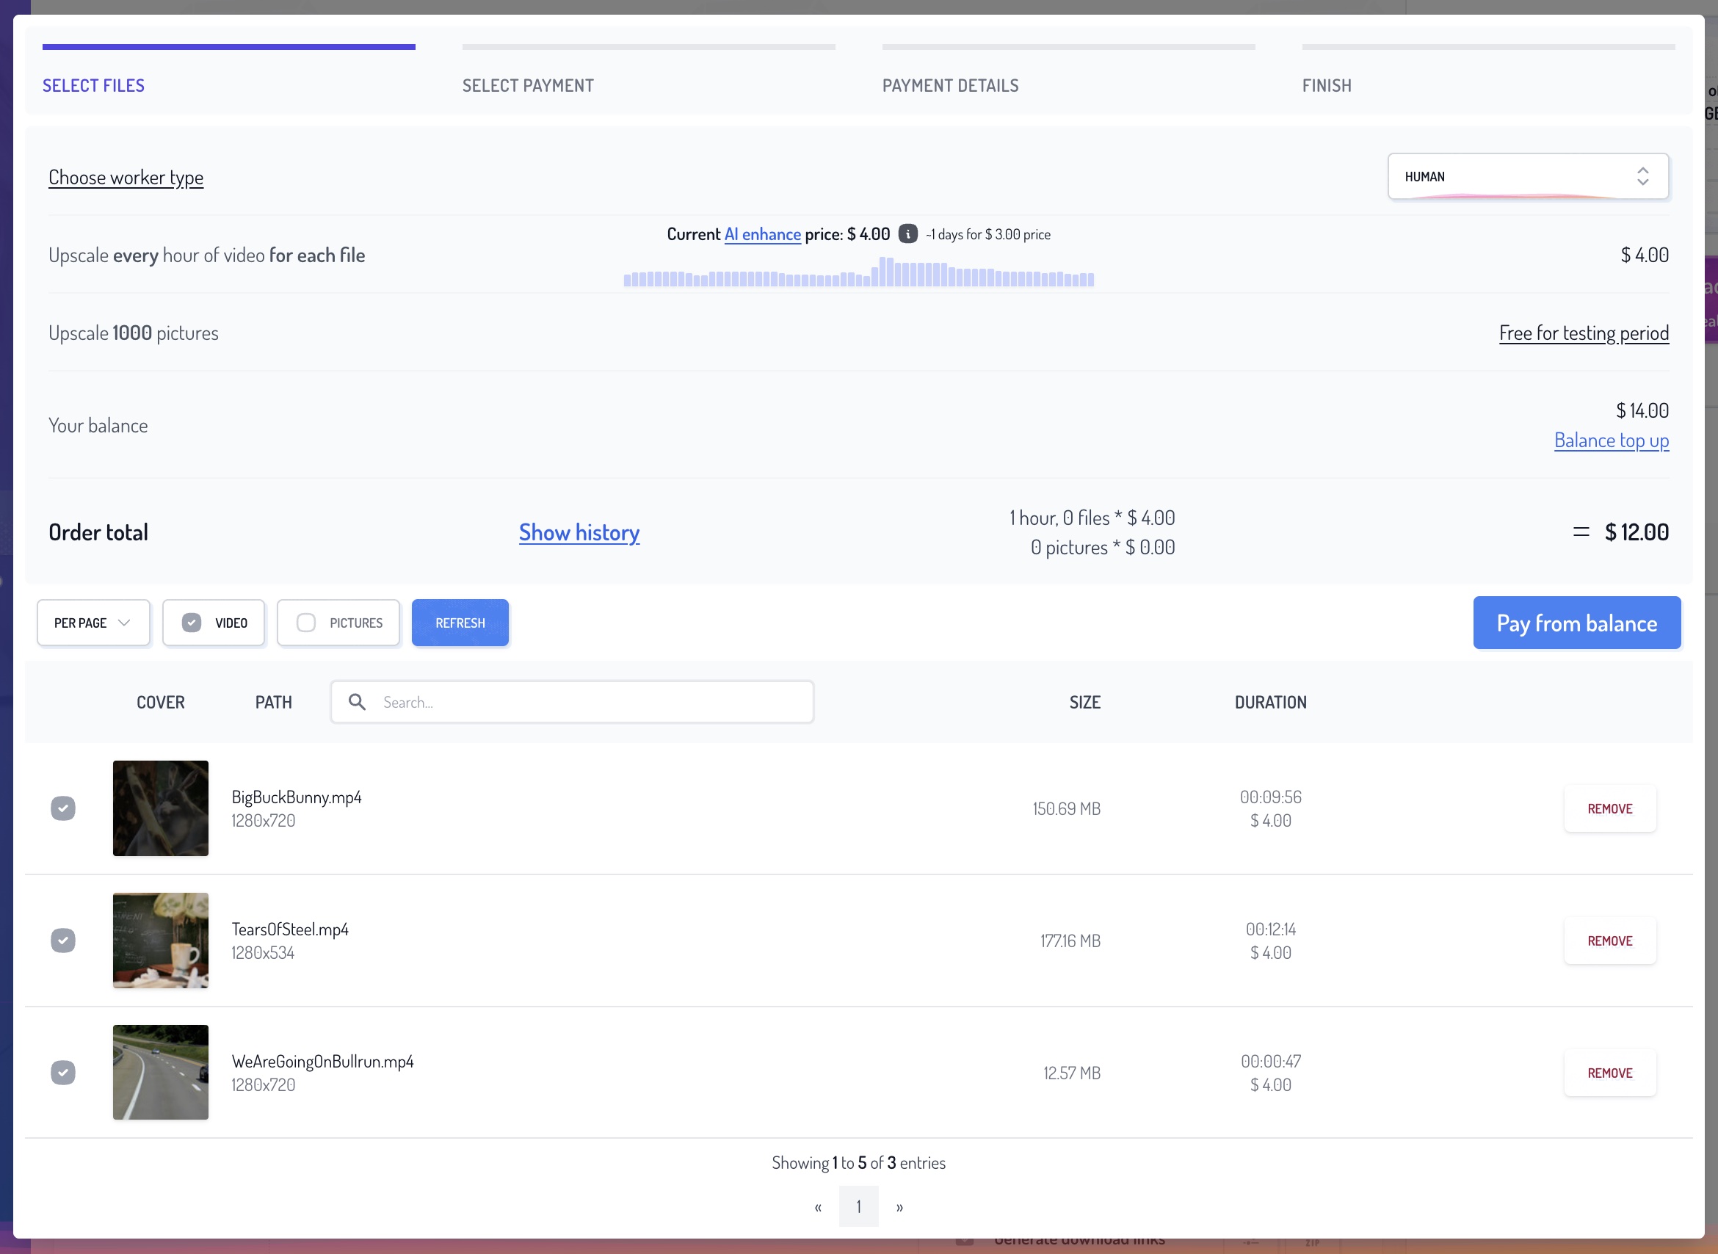Click the BigBuckBunny cover thumbnail

coord(160,808)
